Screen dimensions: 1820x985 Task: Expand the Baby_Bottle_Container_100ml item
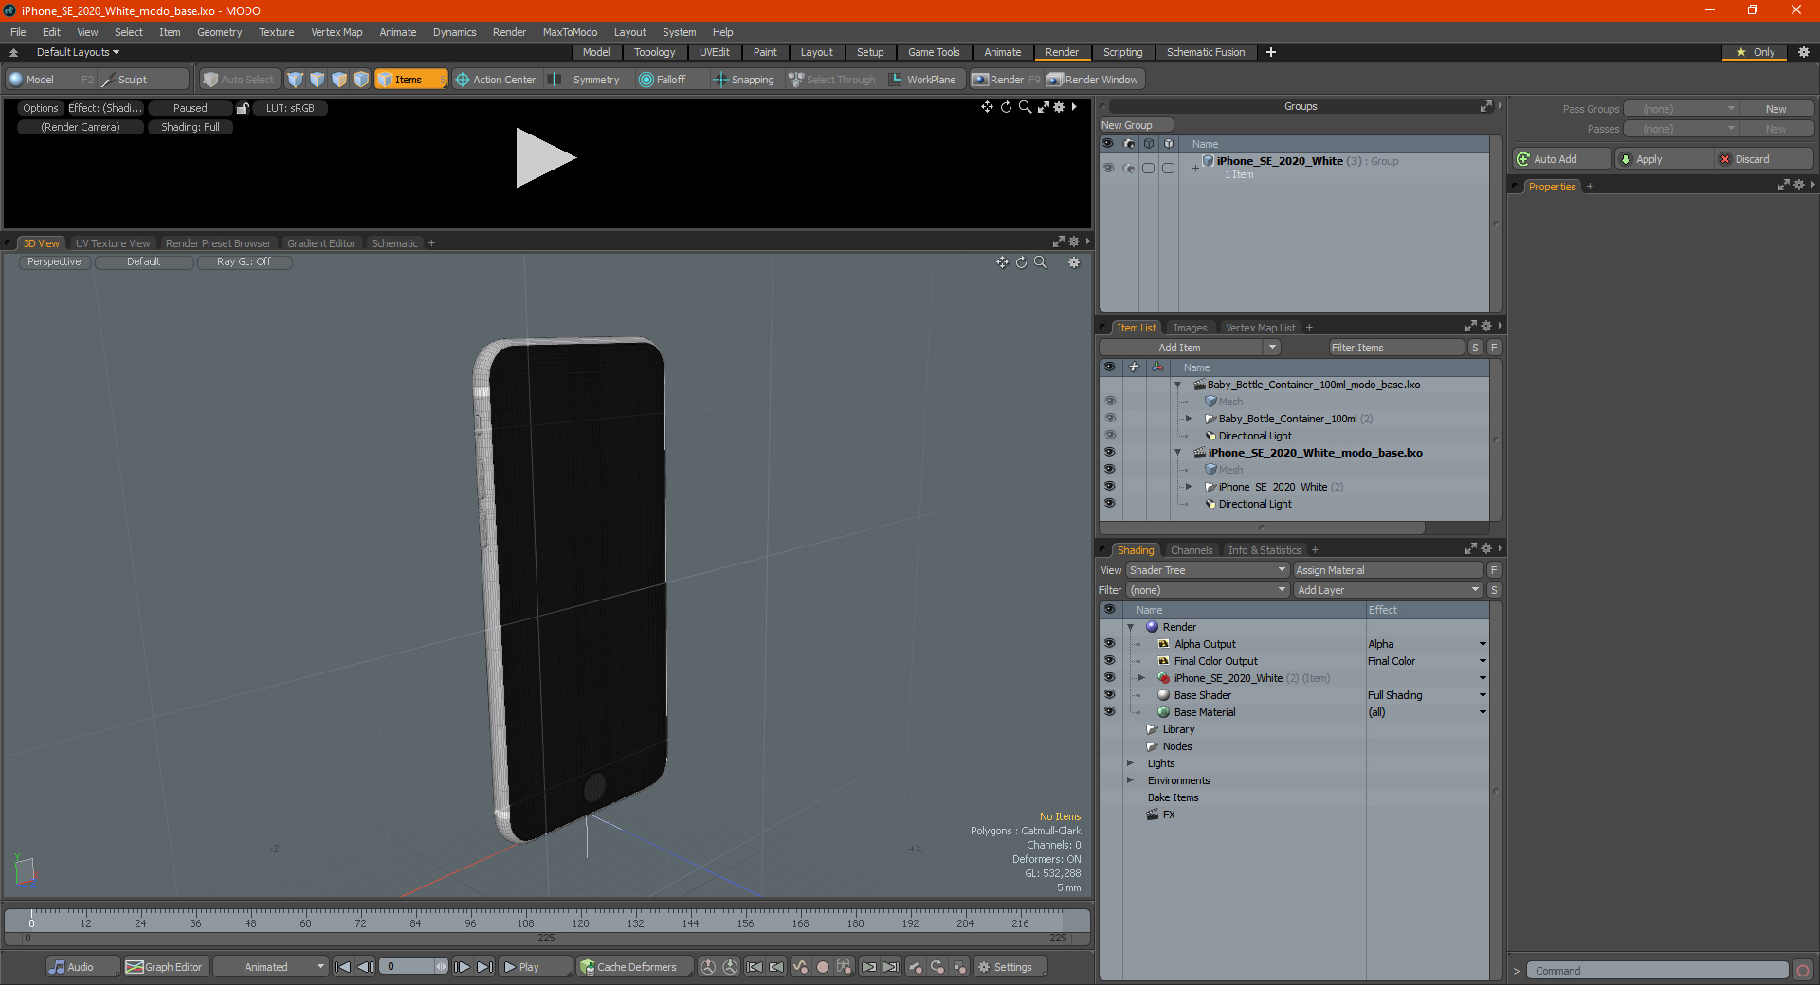click(1189, 419)
